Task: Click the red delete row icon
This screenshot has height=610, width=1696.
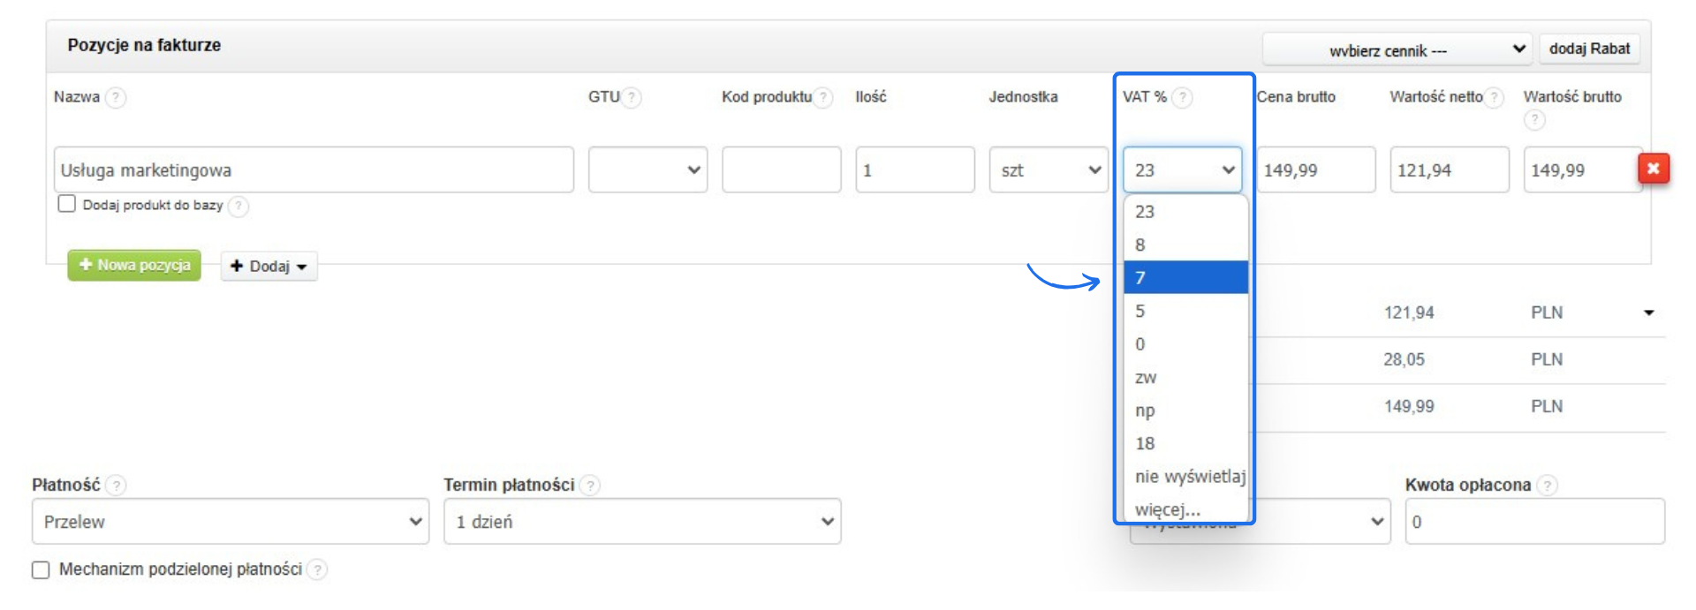Action: [x=1654, y=169]
